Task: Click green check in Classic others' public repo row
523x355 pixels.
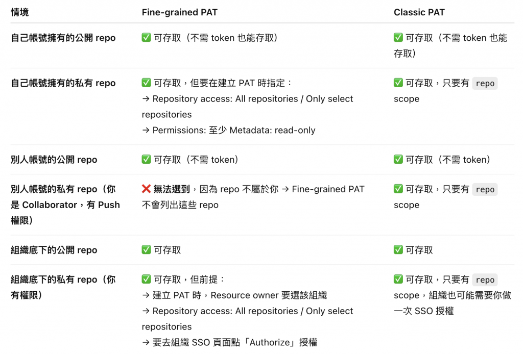Action: (x=398, y=159)
